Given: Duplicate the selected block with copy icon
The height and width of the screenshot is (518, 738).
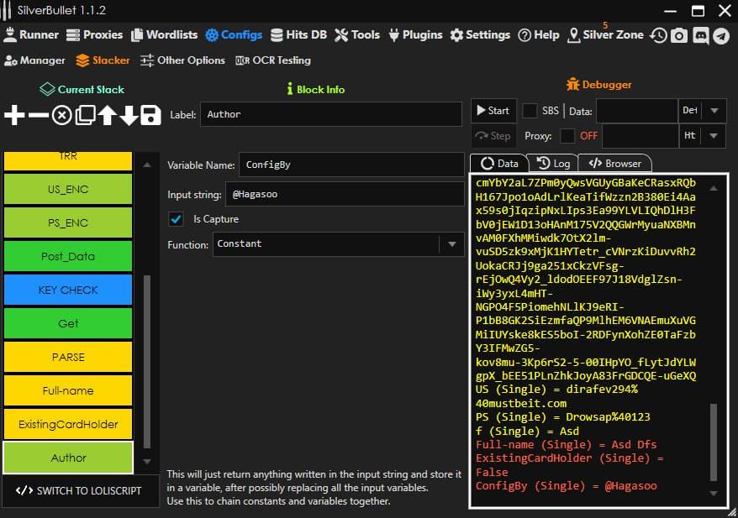Looking at the screenshot, I should click(x=85, y=116).
